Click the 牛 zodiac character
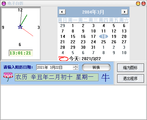The width and height of the screenshot is (147, 120). pos(105,78)
